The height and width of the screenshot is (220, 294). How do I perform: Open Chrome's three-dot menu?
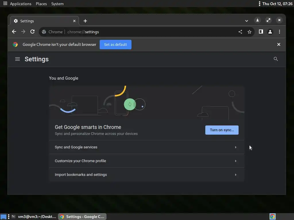279,32
